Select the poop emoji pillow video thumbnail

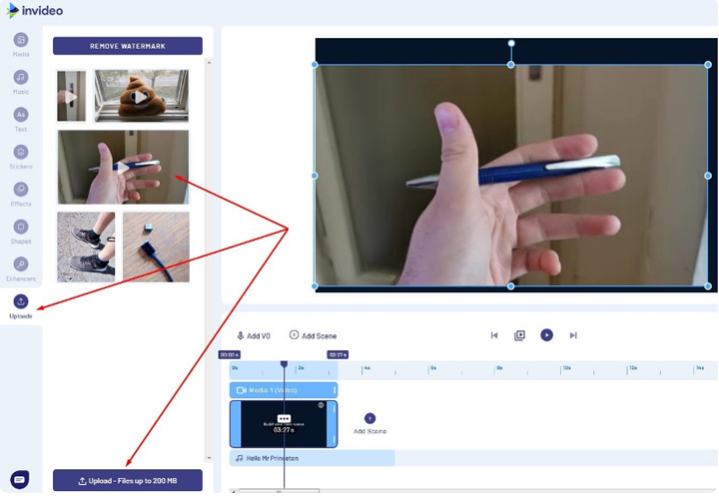pyautogui.click(x=141, y=96)
